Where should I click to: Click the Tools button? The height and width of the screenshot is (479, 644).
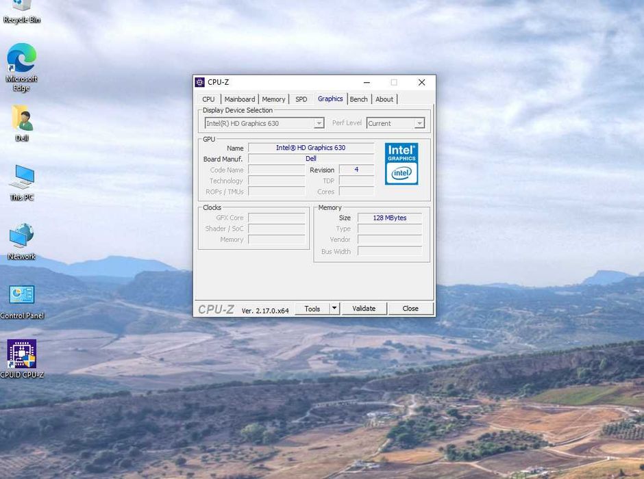(x=312, y=309)
